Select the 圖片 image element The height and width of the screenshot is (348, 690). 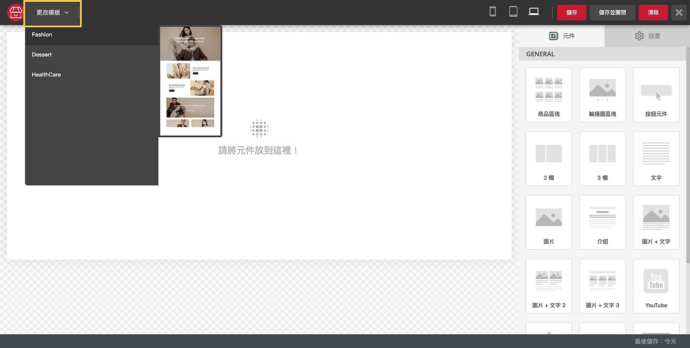point(549,222)
